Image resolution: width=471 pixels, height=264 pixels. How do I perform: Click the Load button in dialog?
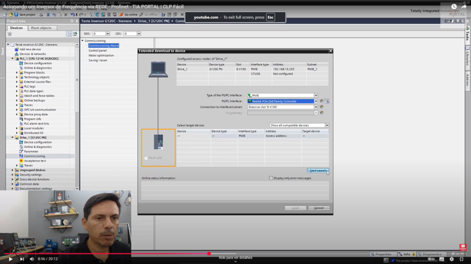[x=295, y=208]
